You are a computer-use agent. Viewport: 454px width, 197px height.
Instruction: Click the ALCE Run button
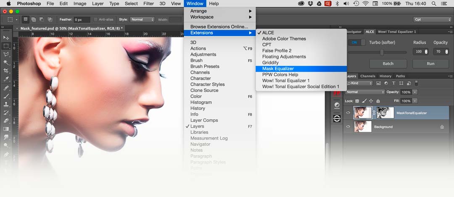coord(430,64)
